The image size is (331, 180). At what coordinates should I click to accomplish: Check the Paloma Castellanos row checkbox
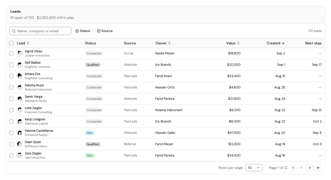pyautogui.click(x=11, y=133)
